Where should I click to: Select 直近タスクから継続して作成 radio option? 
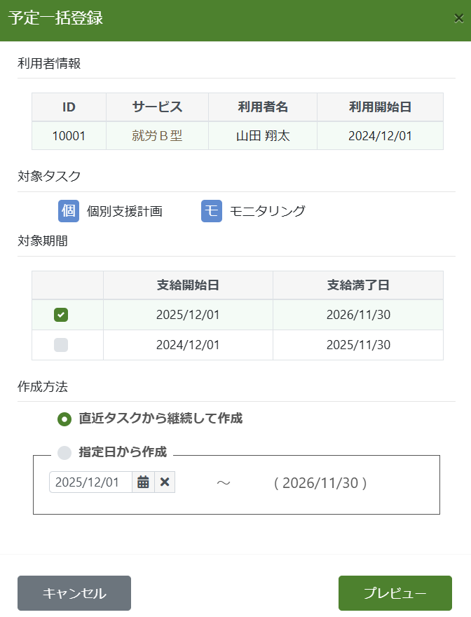64,419
